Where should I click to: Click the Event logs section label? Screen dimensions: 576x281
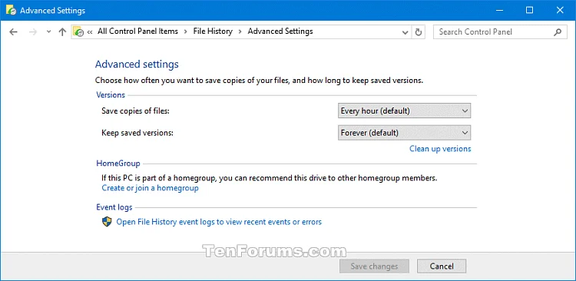point(114,207)
